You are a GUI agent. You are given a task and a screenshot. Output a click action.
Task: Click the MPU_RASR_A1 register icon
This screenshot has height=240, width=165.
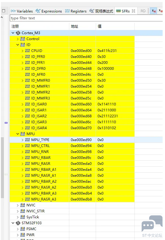pos(27,176)
